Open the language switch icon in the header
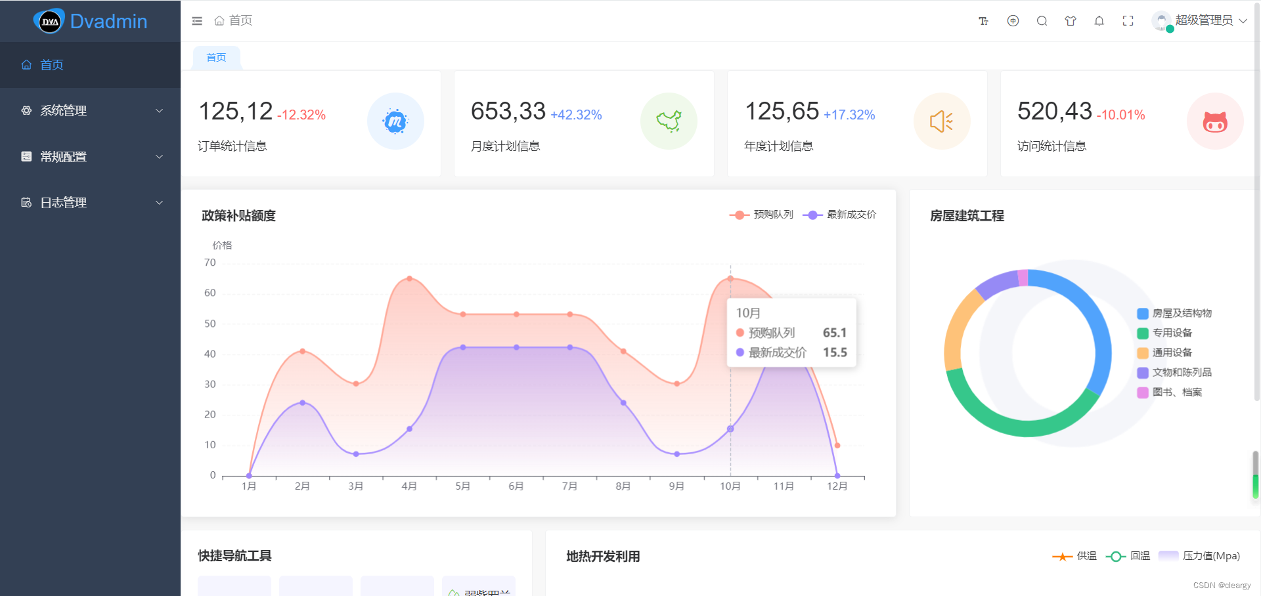Screen dimensions: 1261x596 tap(1012, 20)
